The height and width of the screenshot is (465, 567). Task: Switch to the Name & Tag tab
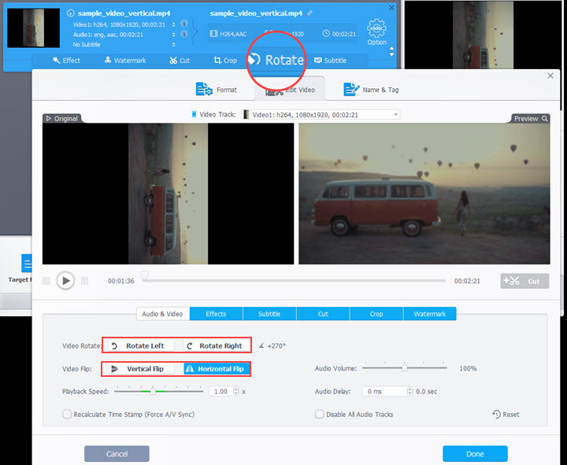pos(371,89)
